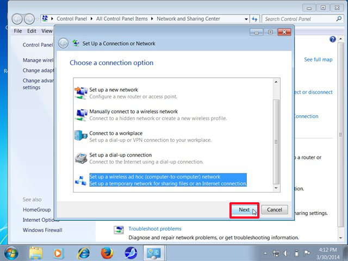Click the Control Panel Back navigation arrow
This screenshot has width=348, height=261.
click(x=17, y=19)
